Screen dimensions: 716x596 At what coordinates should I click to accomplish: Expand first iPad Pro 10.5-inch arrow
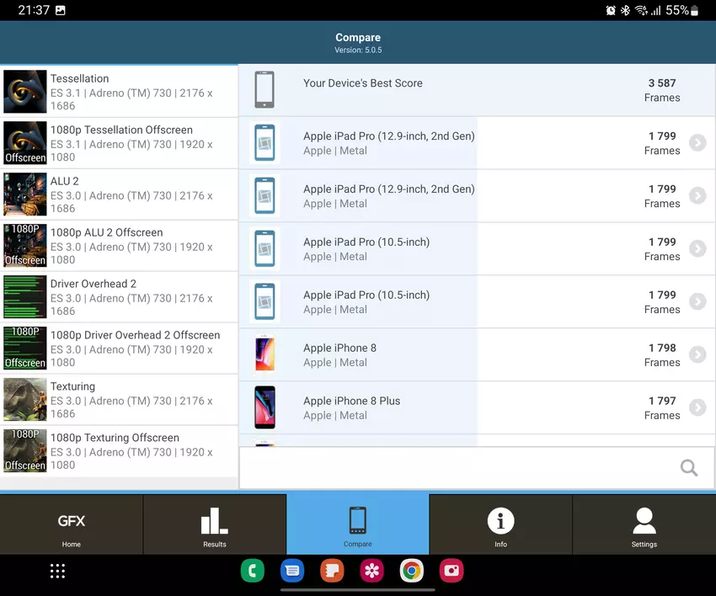697,249
